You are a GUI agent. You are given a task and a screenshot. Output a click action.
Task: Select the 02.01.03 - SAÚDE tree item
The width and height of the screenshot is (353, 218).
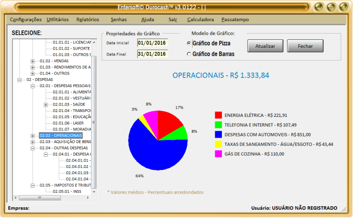(69, 104)
